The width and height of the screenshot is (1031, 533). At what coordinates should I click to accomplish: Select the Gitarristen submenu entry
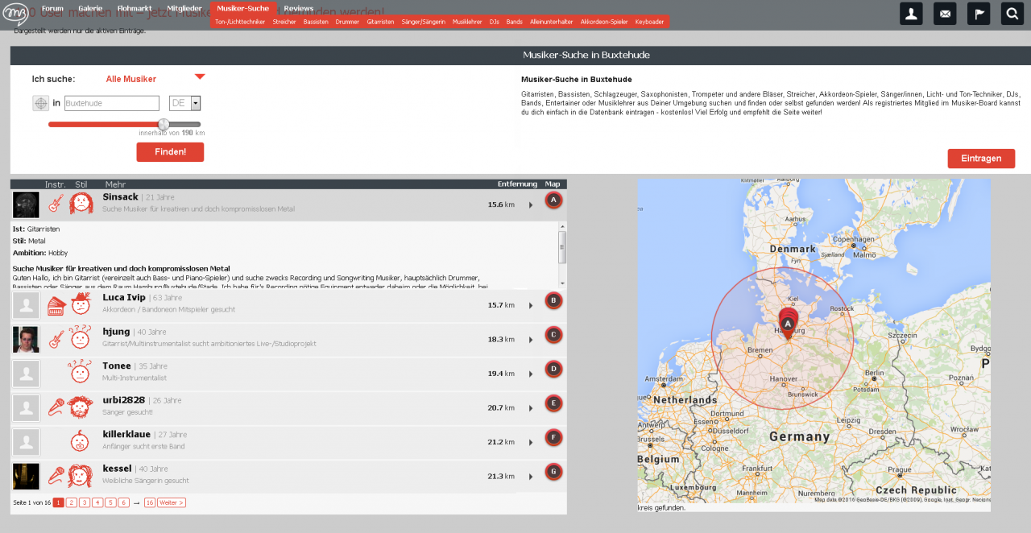point(380,22)
